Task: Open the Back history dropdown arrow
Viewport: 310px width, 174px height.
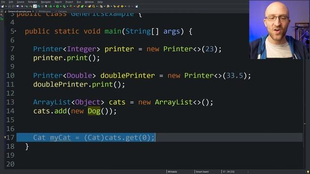Action: (x=125, y=6)
